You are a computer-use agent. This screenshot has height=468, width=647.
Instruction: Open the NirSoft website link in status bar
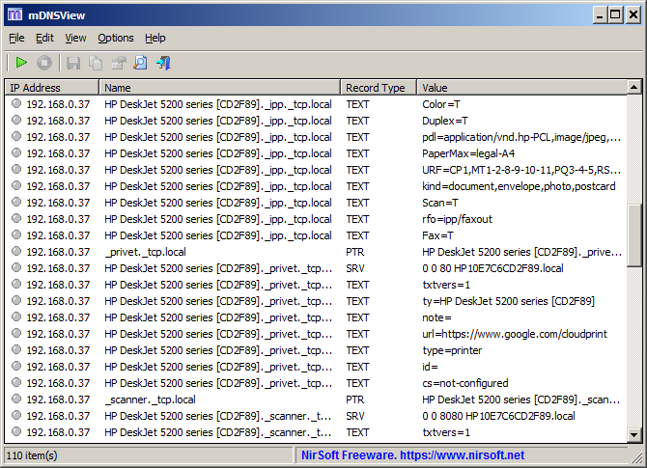[x=412, y=455]
